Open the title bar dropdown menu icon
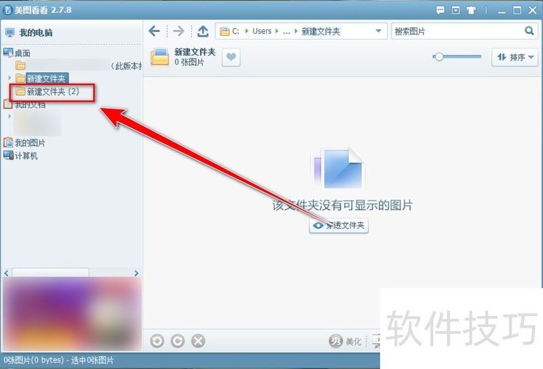543x369 pixels. click(x=455, y=10)
